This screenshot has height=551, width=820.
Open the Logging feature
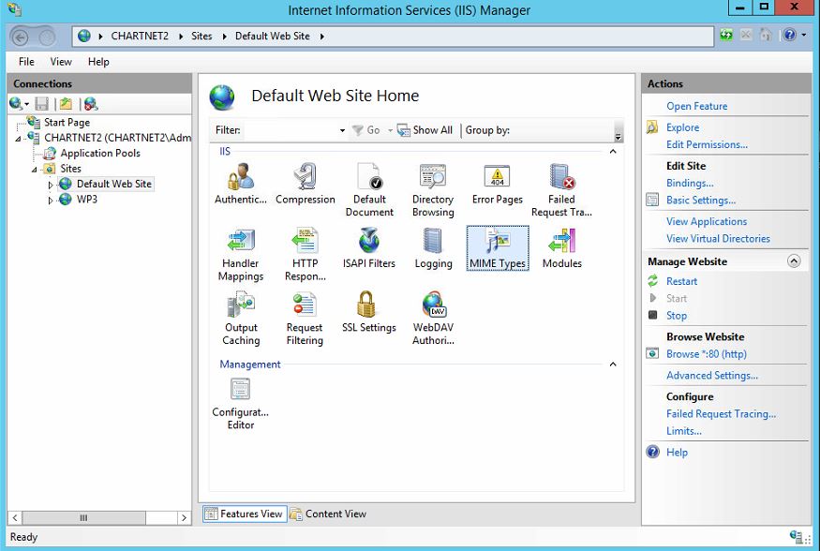click(433, 248)
